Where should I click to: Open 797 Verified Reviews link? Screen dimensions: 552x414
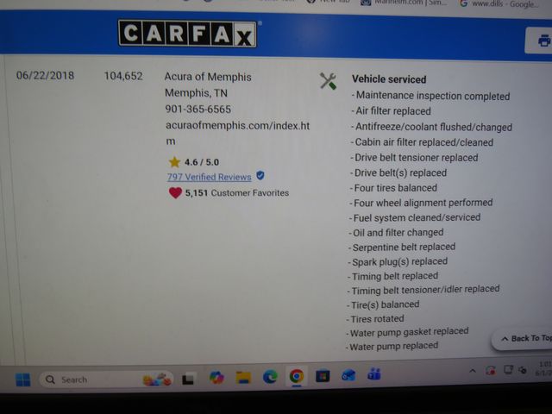tap(209, 177)
